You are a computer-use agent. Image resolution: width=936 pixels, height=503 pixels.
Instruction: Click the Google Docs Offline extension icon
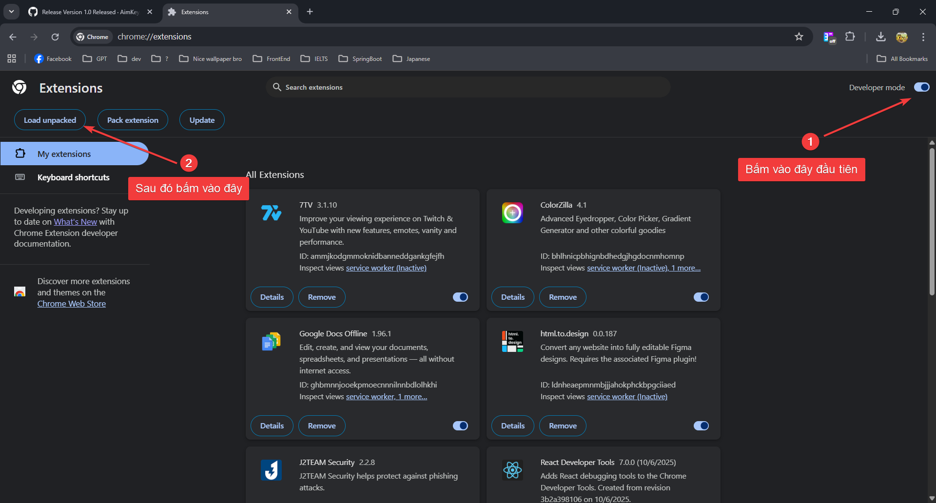pyautogui.click(x=271, y=341)
